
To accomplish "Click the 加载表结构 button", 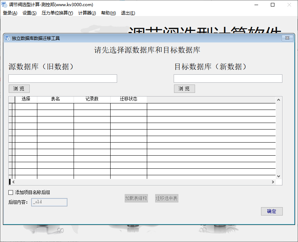I will point(136,198).
